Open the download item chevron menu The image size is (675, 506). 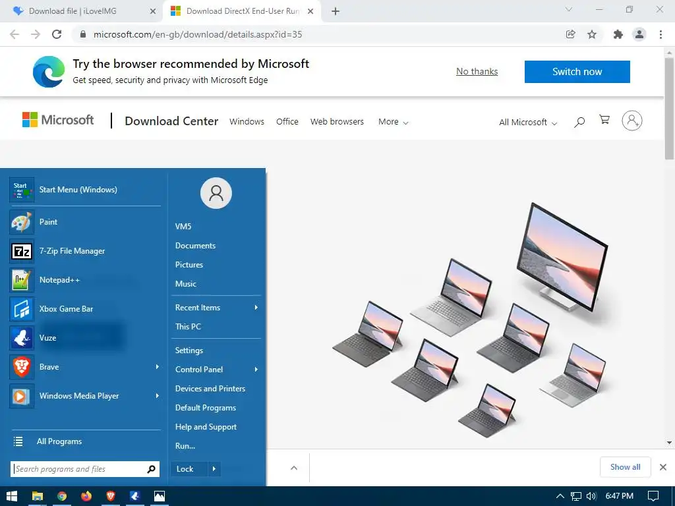pos(293,468)
